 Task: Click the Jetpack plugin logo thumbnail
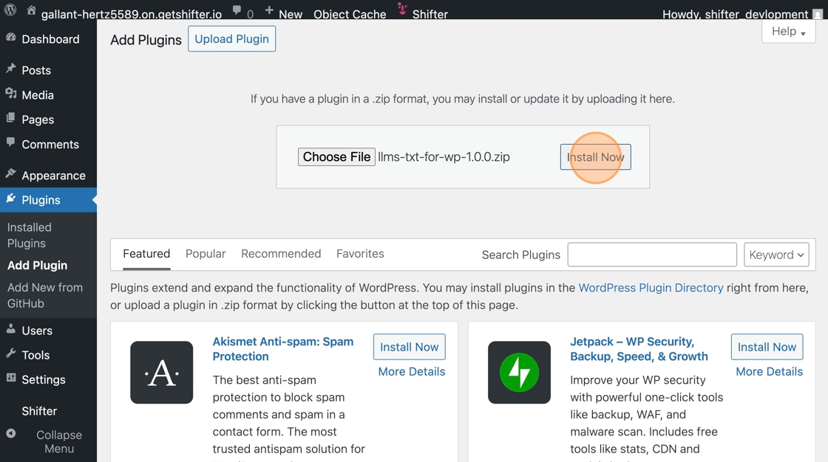click(x=519, y=373)
